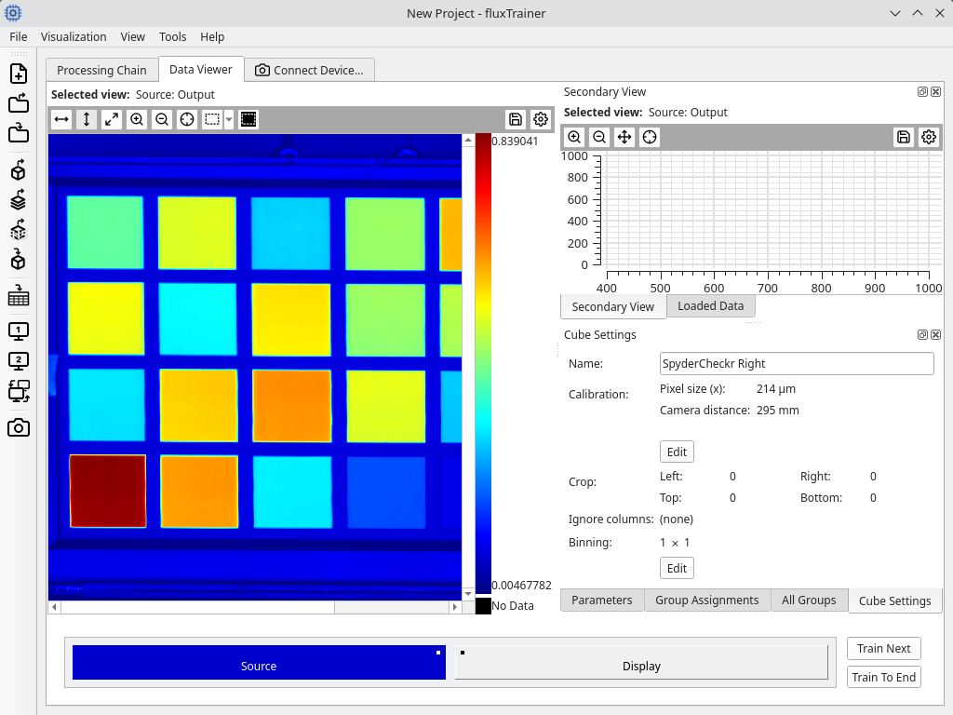This screenshot has width=953, height=715.
Task: Fit image width with horizontal arrow tool
Action: point(61,119)
